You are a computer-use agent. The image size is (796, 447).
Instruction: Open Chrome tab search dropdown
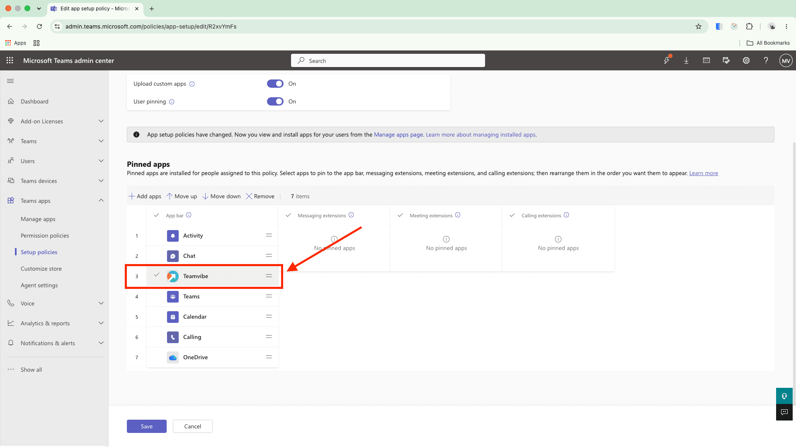[x=39, y=8]
